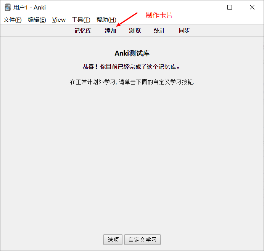Image resolution: width=264 pixels, height=251 pixels.
Task: Minimize the Anki window
Action: [x=208, y=7]
